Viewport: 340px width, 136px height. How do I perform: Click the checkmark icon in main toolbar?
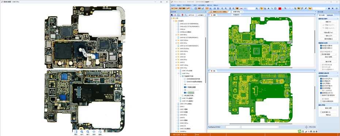pos(306,8)
